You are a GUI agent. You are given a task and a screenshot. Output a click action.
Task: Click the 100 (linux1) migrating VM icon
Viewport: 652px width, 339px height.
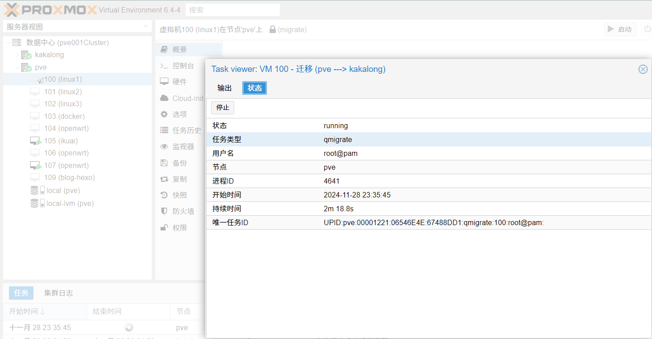tap(40, 80)
